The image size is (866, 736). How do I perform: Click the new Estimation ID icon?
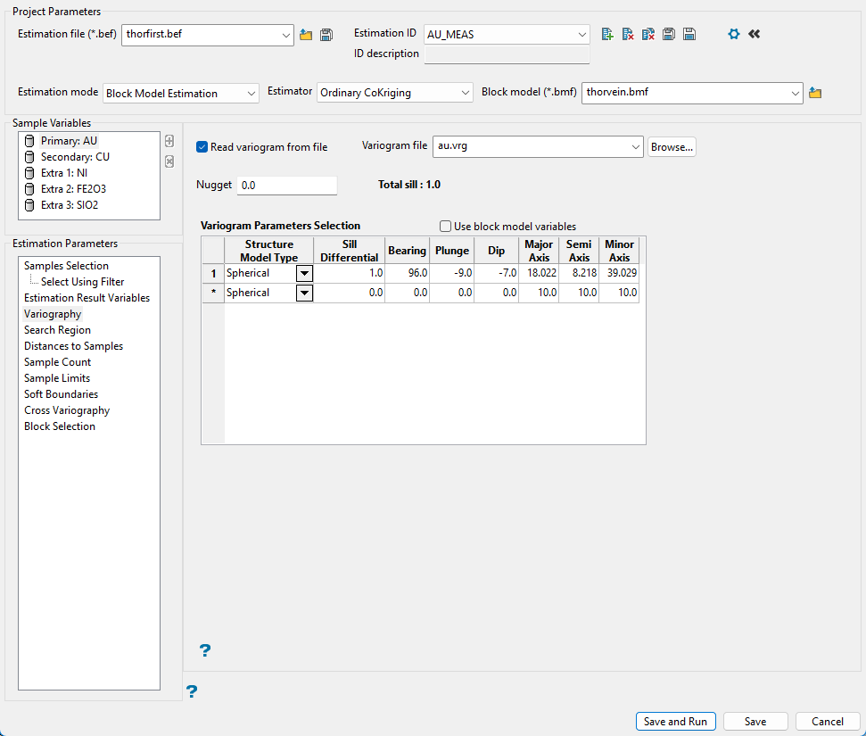click(607, 35)
